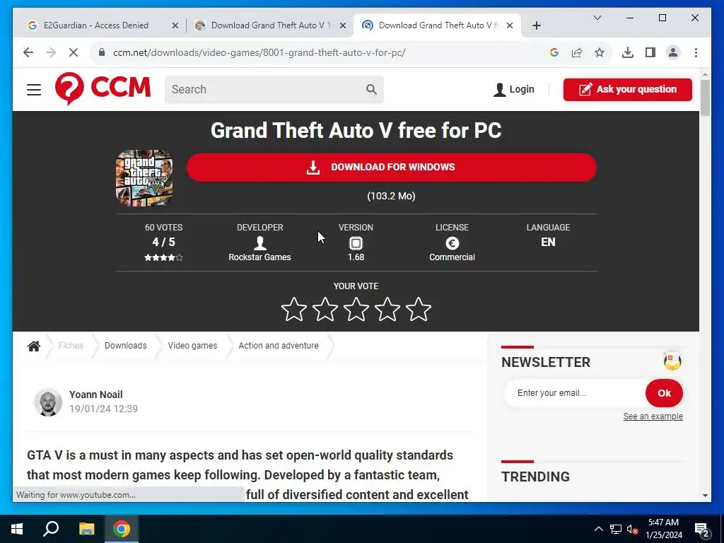Toggle Chrome side panel
The height and width of the screenshot is (543, 724).
650,52
